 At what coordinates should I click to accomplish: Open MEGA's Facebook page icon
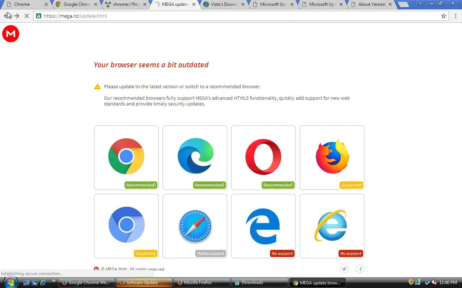[x=360, y=269]
